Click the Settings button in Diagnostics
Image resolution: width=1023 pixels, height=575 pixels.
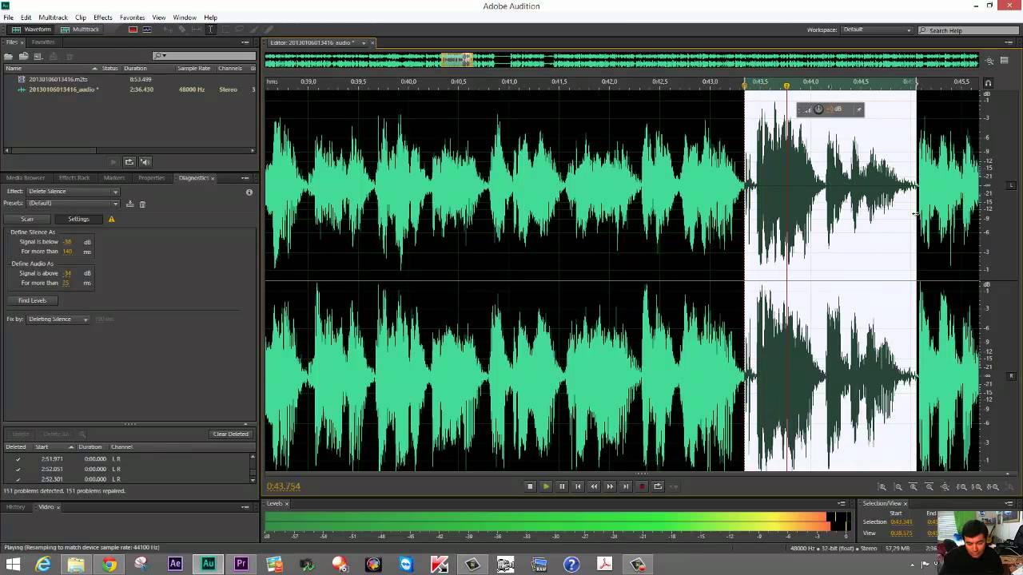(x=78, y=219)
